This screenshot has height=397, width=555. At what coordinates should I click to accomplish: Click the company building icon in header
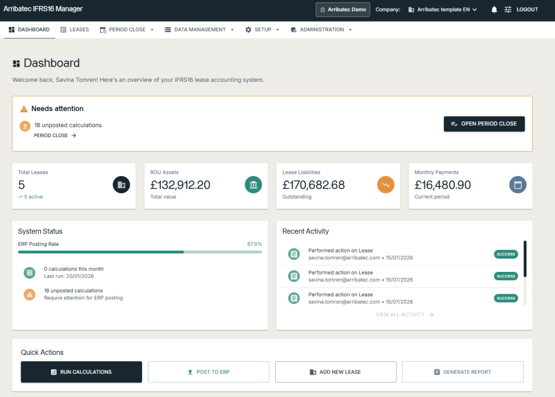411,10
